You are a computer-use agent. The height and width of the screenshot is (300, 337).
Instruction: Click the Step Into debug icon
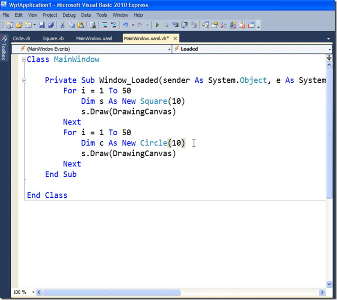175,25
